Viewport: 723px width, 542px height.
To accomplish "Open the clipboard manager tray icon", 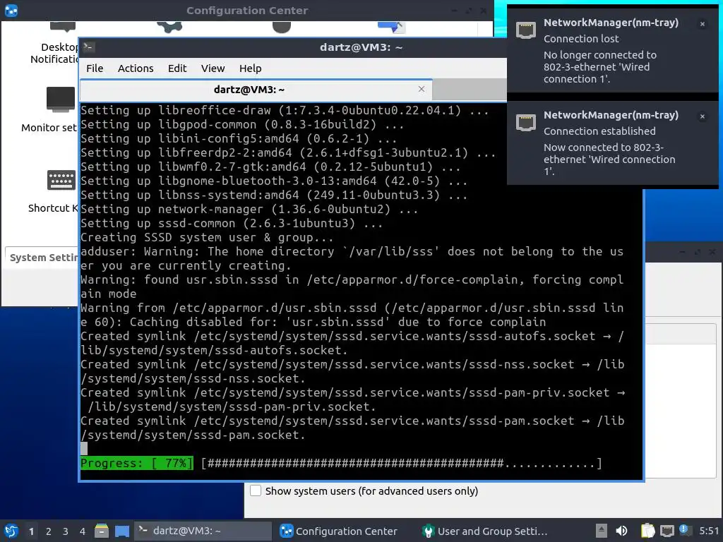I will tap(647, 531).
